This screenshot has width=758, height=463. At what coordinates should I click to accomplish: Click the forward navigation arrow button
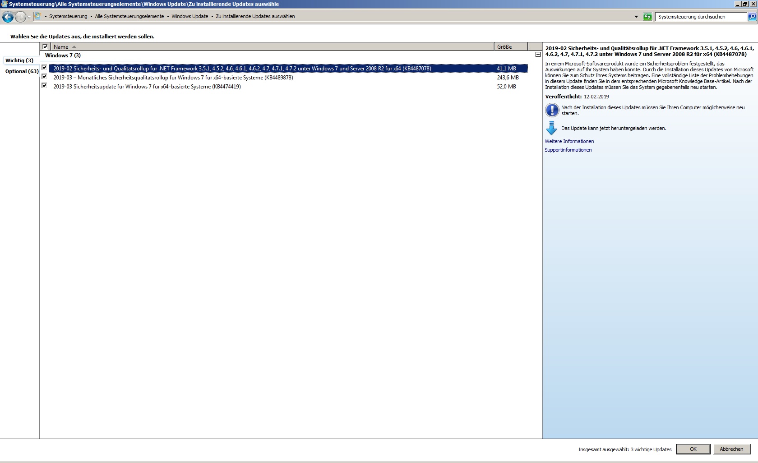click(x=20, y=17)
